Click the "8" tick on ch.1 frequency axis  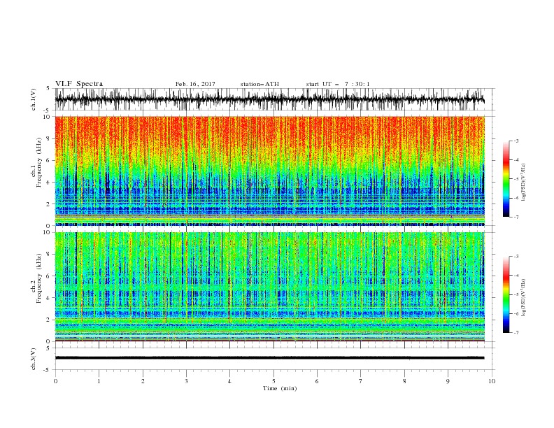(x=49, y=138)
